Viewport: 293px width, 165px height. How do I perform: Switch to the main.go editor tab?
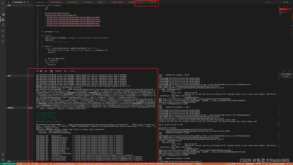coord(41,2)
